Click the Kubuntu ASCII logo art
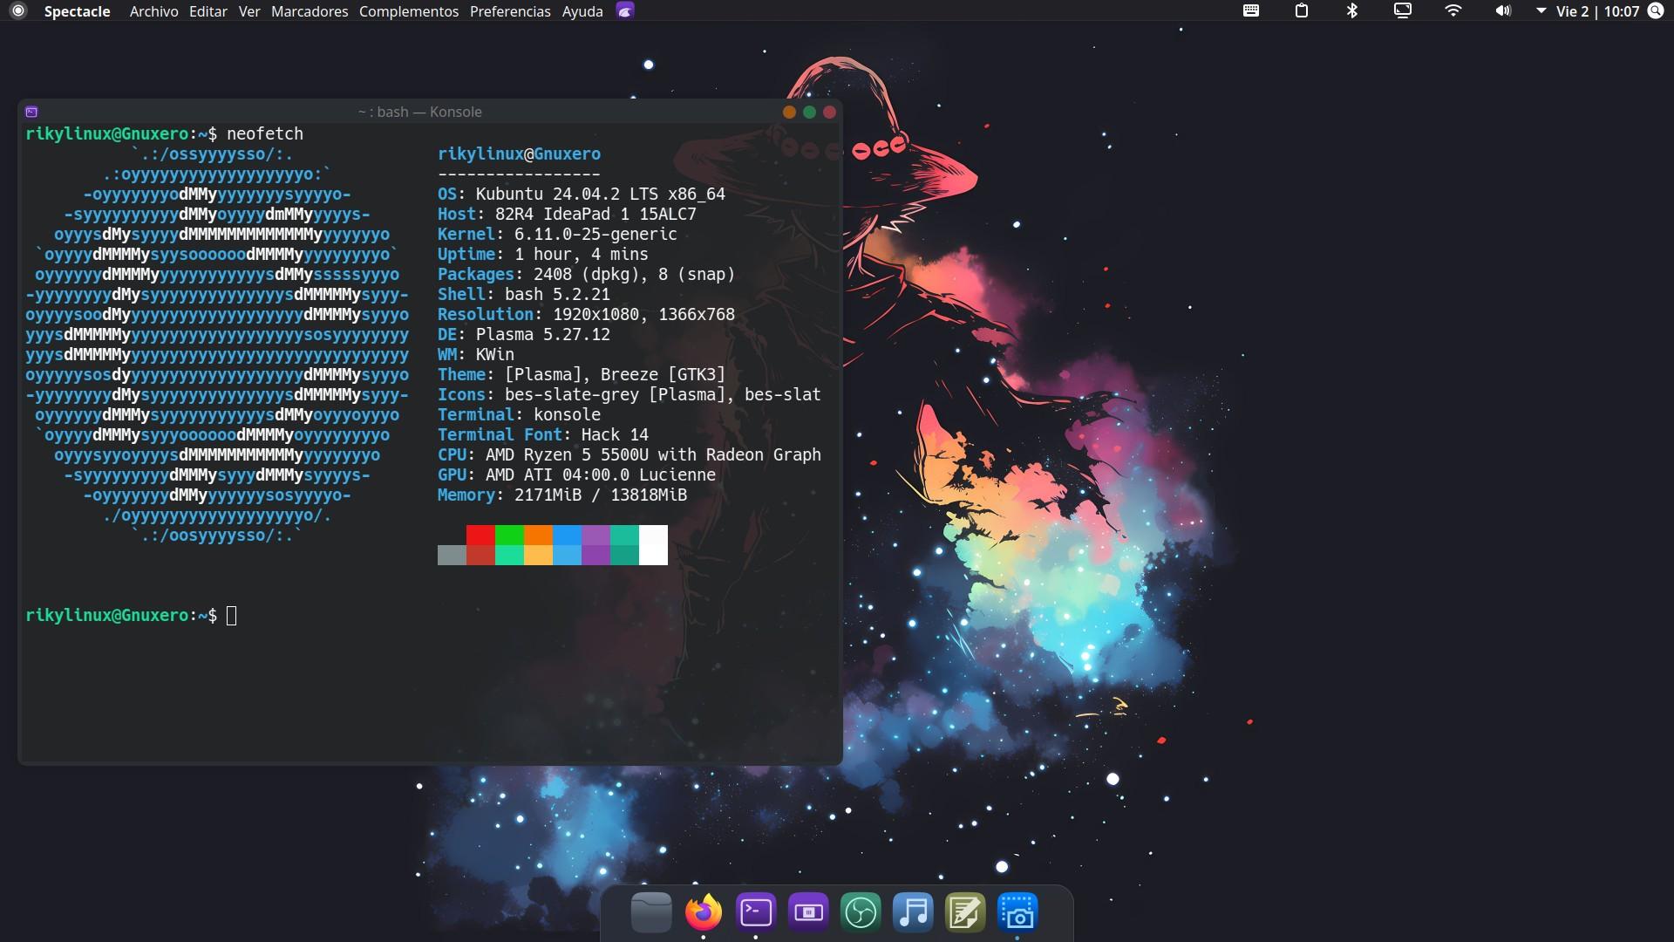The width and height of the screenshot is (1674, 942). (x=217, y=345)
